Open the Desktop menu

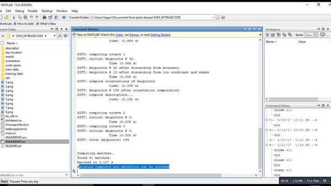(47, 11)
